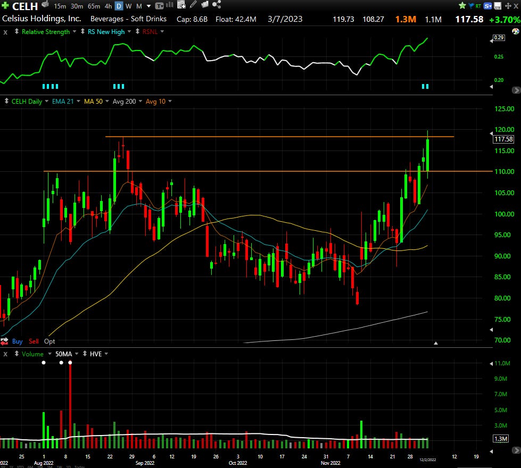Open CELH Daily price dropdown
The height and width of the screenshot is (468, 521).
point(46,101)
